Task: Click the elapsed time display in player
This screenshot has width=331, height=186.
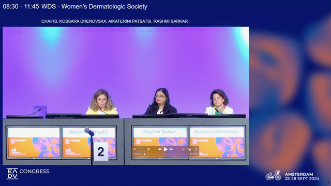Action: click(138, 154)
